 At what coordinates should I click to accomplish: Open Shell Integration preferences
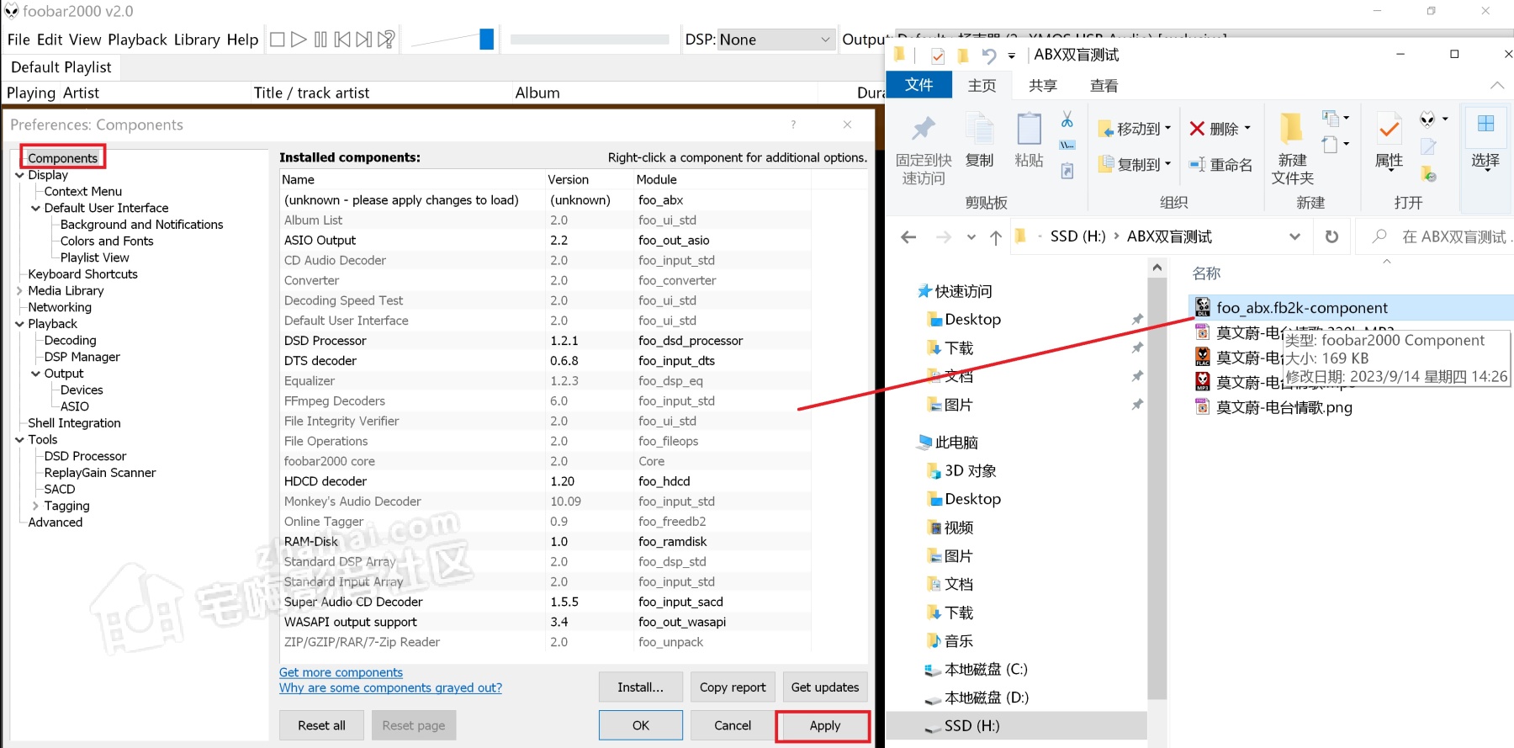(74, 423)
